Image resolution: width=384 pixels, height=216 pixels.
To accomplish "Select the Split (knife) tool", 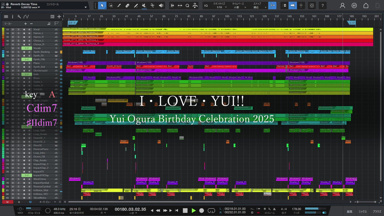I will [x=119, y=5].
